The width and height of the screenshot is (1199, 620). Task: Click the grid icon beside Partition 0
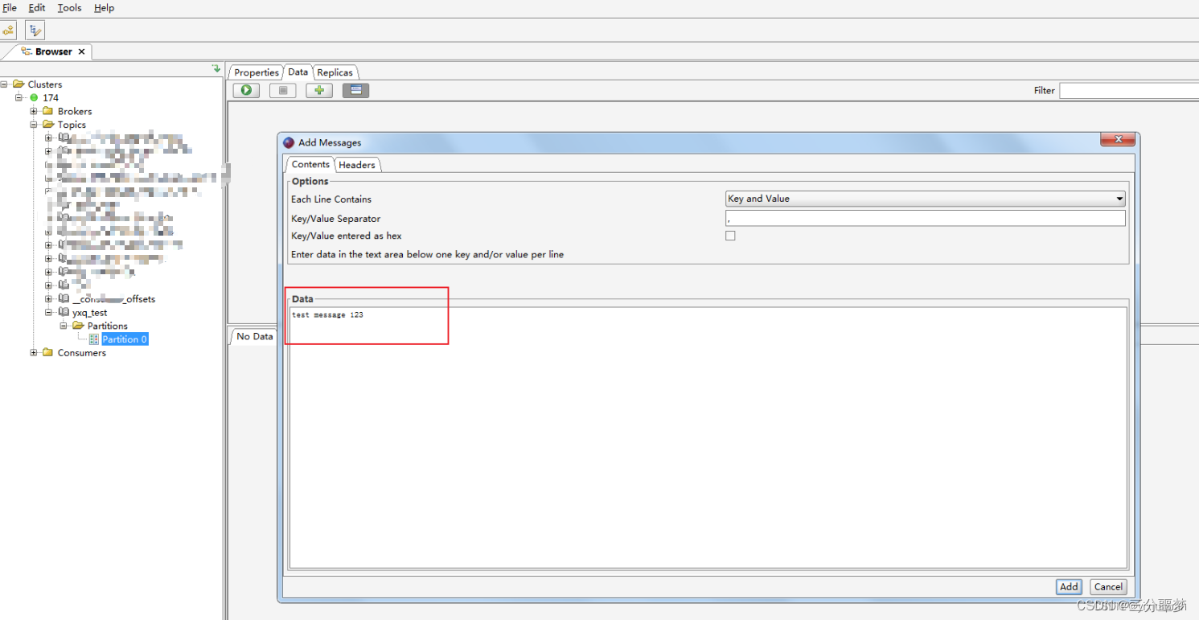94,339
